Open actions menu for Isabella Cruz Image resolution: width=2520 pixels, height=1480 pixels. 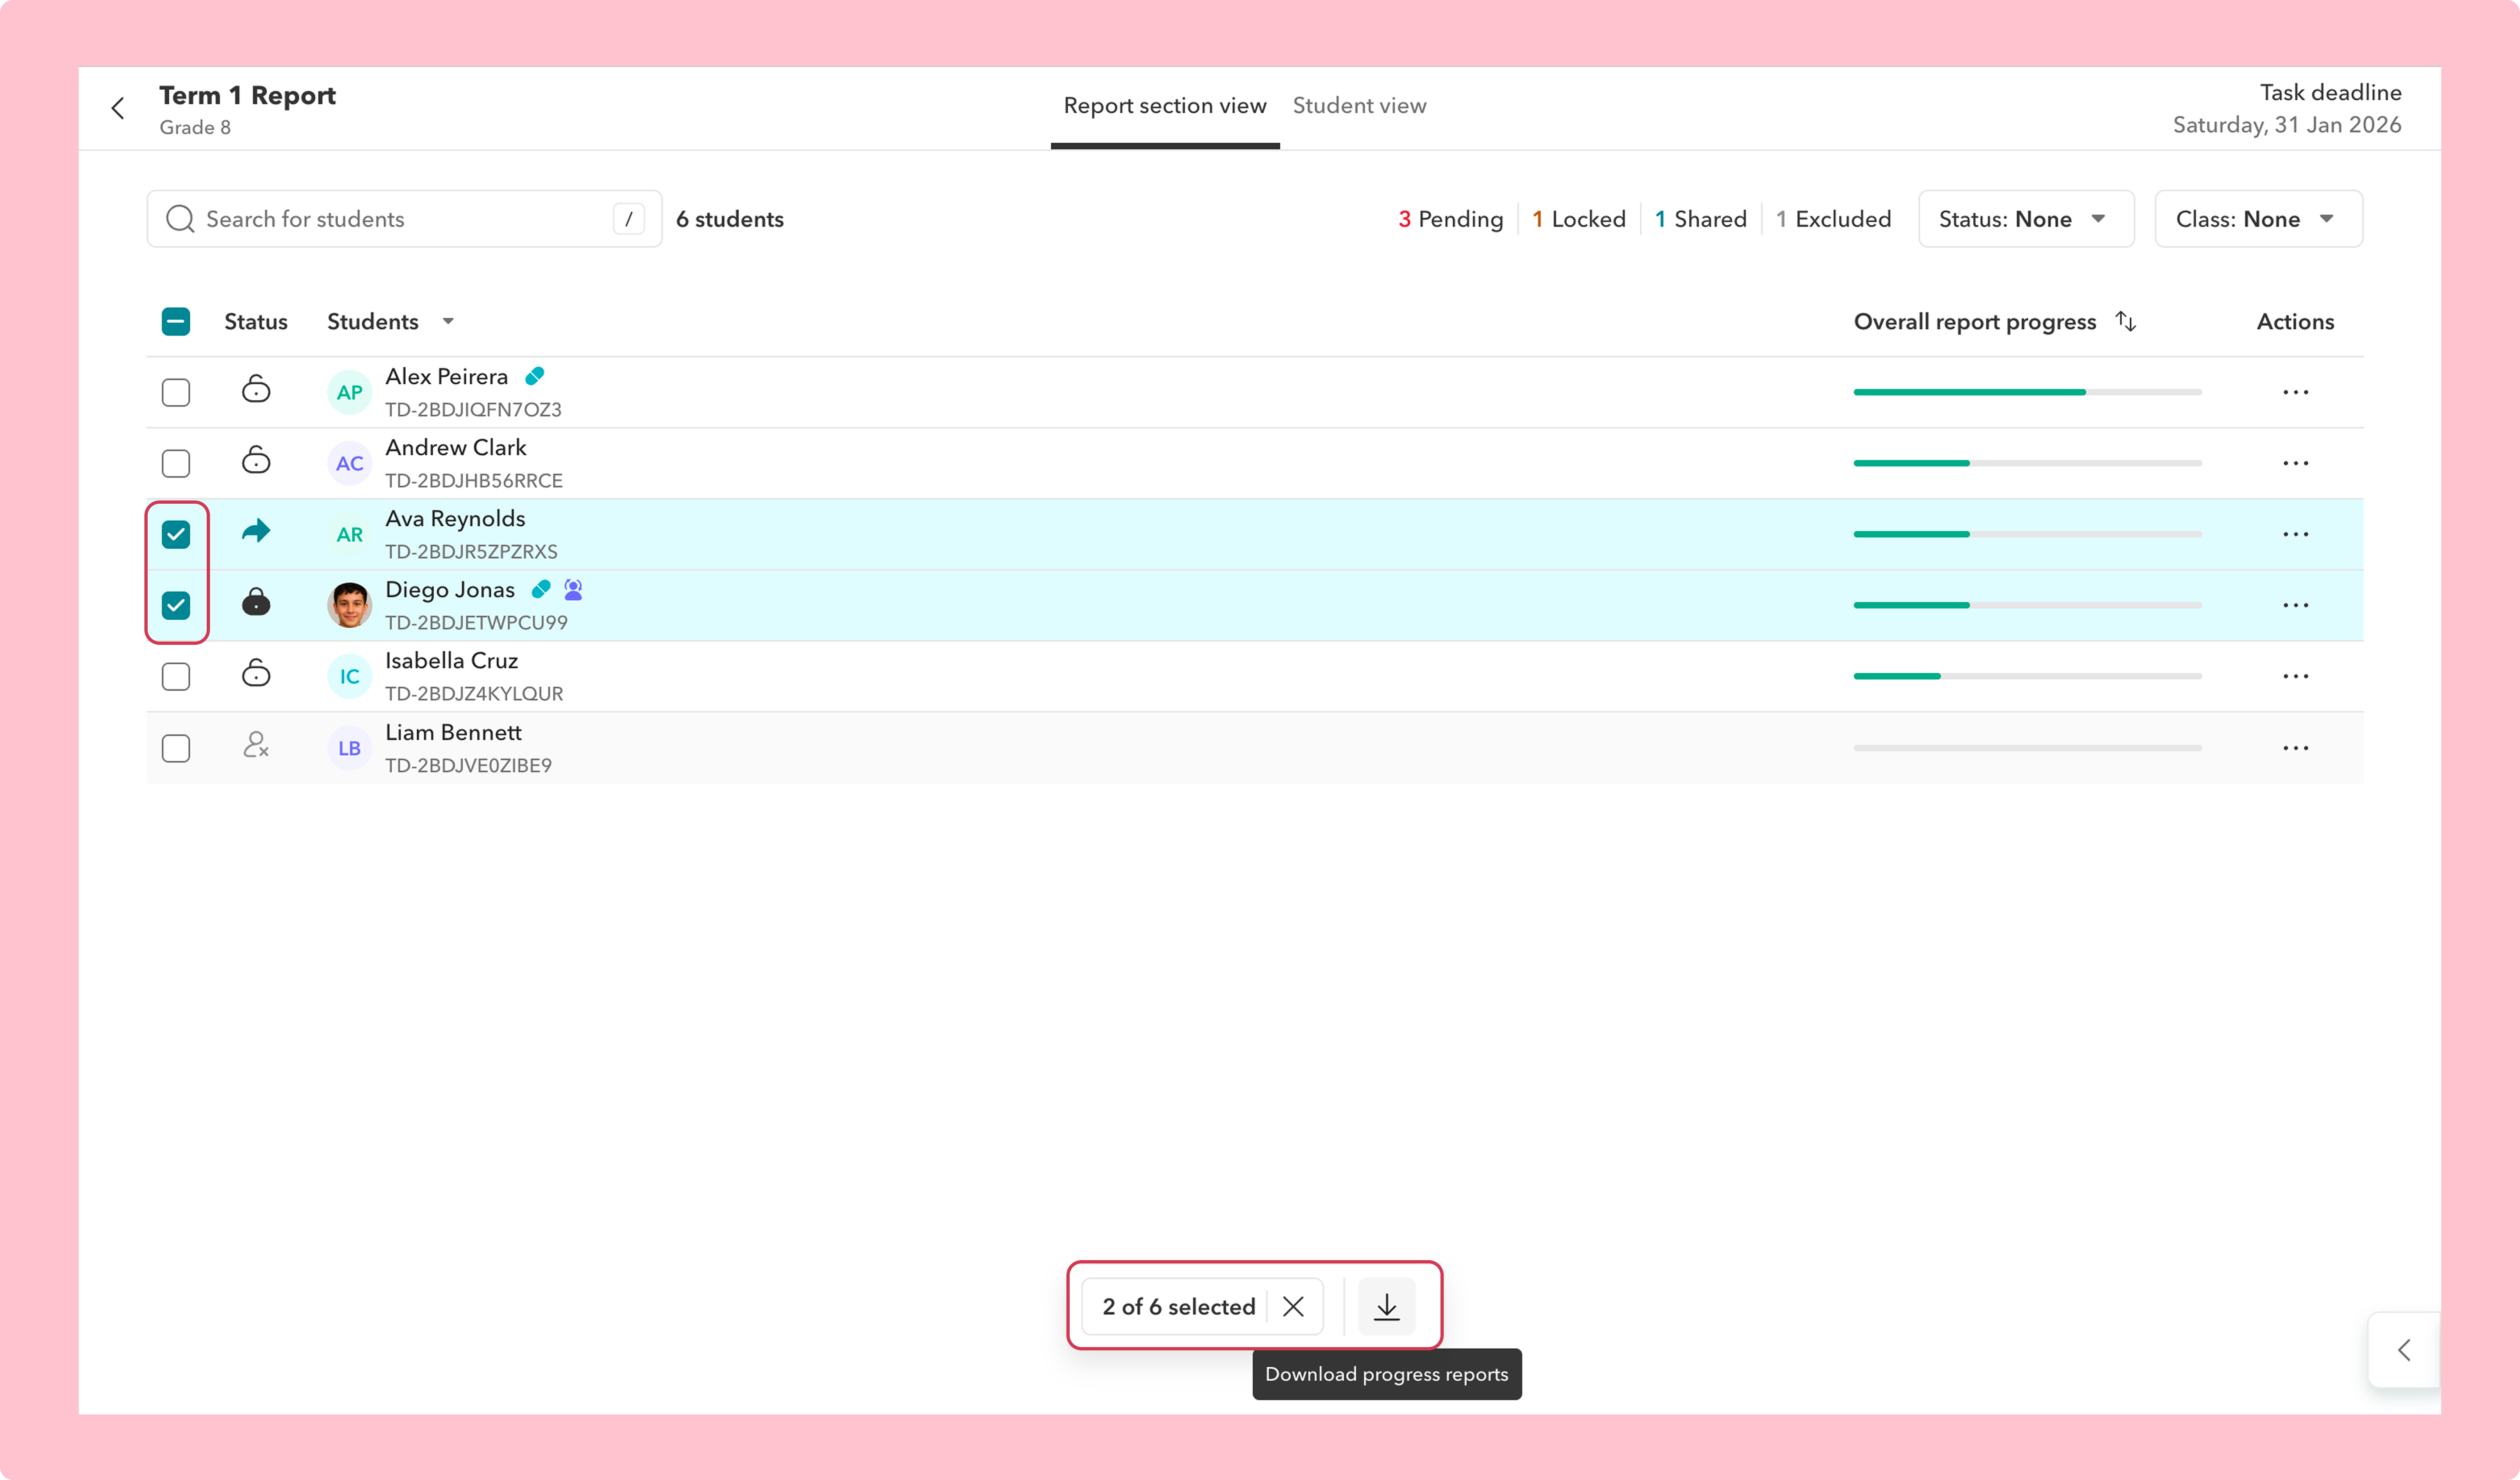2296,676
